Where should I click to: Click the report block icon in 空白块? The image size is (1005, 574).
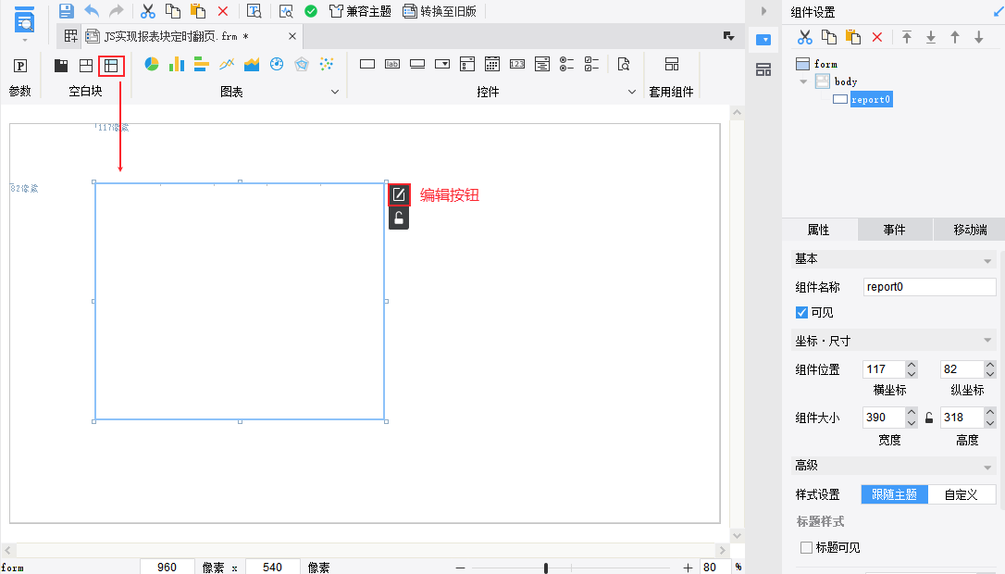click(111, 65)
